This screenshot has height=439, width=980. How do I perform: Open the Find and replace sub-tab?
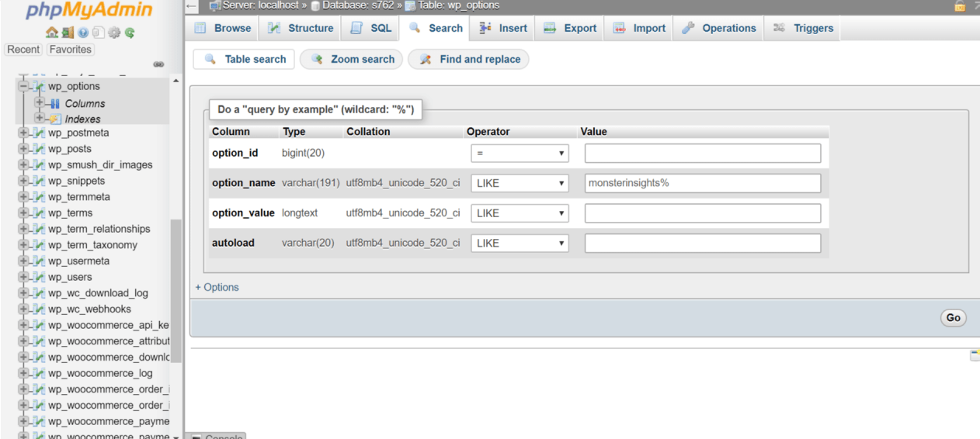(469, 59)
